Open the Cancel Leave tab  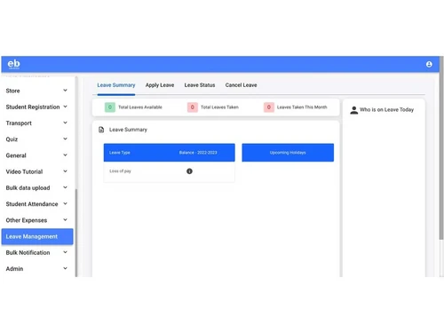tap(241, 85)
